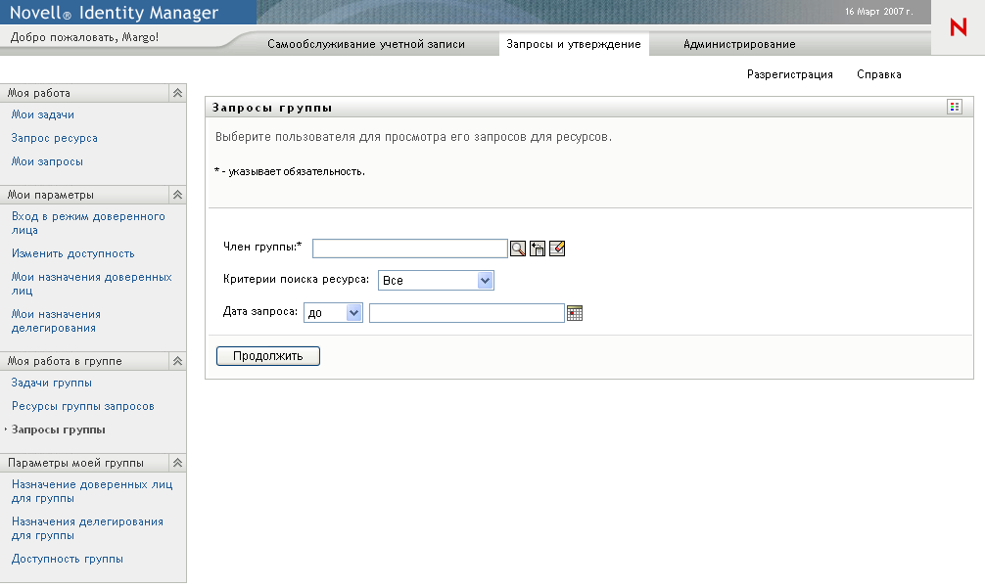Viewport: 985px width, 588px height.
Task: Click the reset (eraser) icon for Член группы
Action: (x=557, y=249)
